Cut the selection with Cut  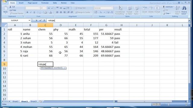tap(12, 7)
